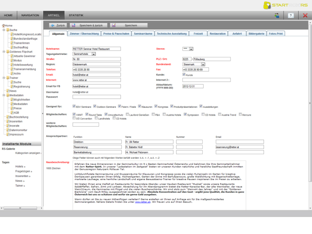Open the Sterne dropdown

point(188,49)
